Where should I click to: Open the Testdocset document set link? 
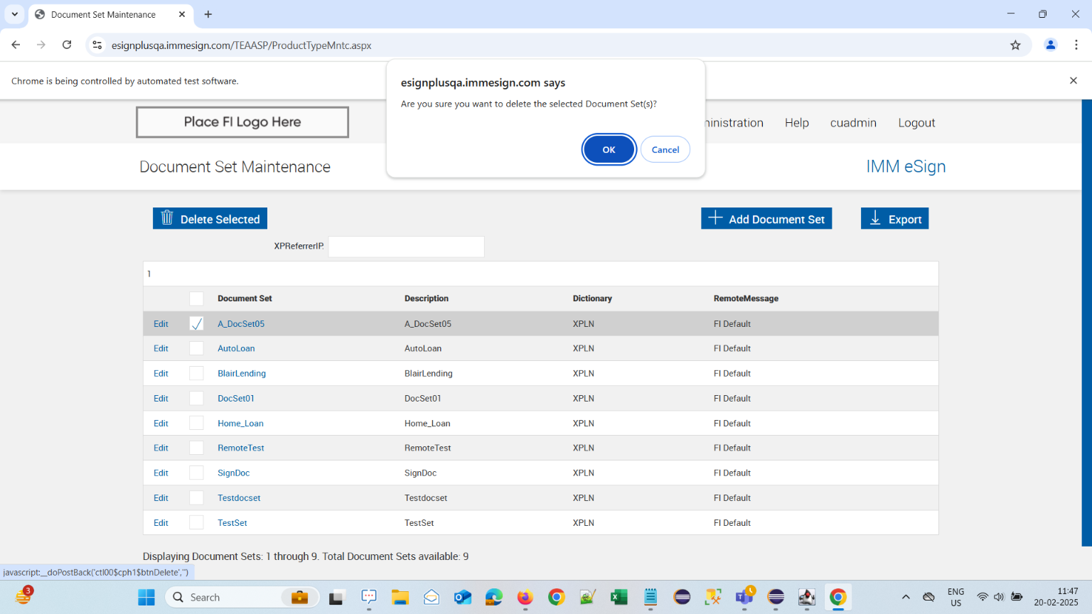(239, 497)
